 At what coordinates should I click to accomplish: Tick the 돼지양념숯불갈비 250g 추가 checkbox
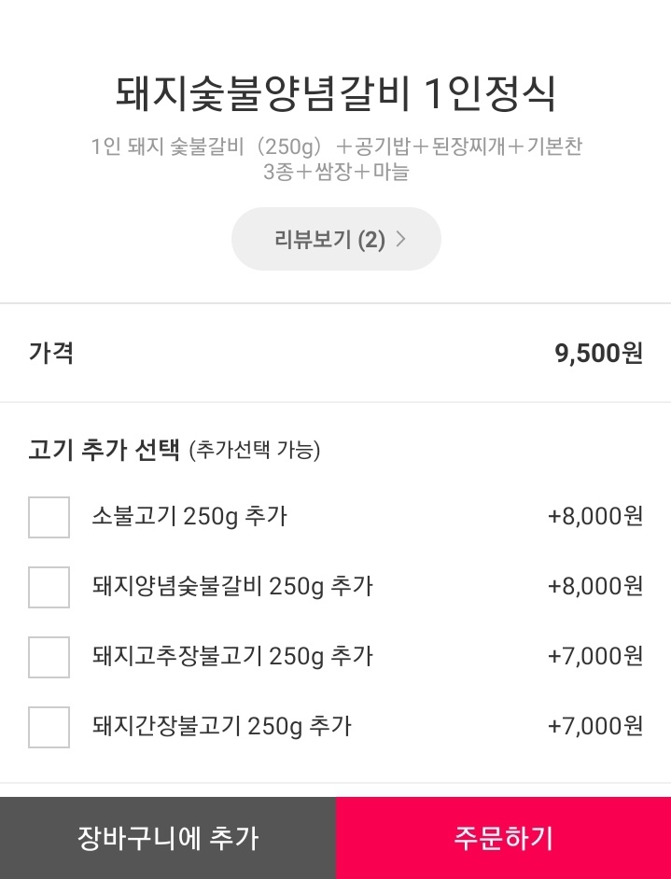49,587
